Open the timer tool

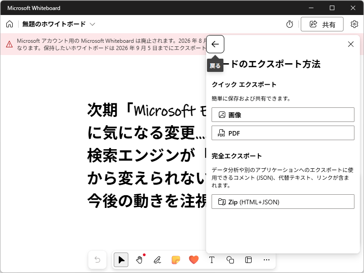[289, 24]
